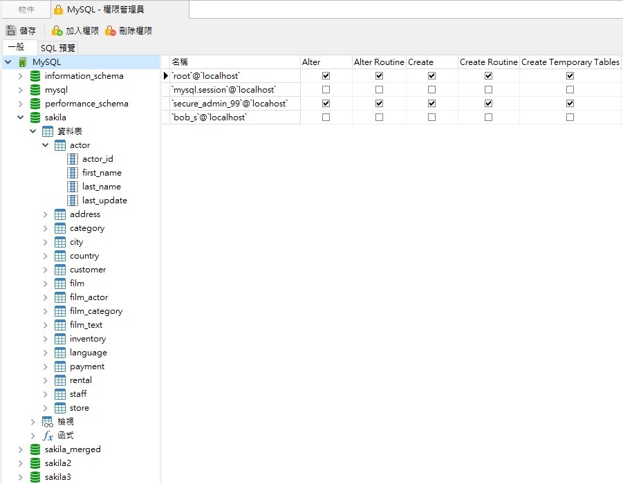This screenshot has width=623, height=484.
Task: Click the actor_id column icon
Action: pyautogui.click(x=73, y=159)
